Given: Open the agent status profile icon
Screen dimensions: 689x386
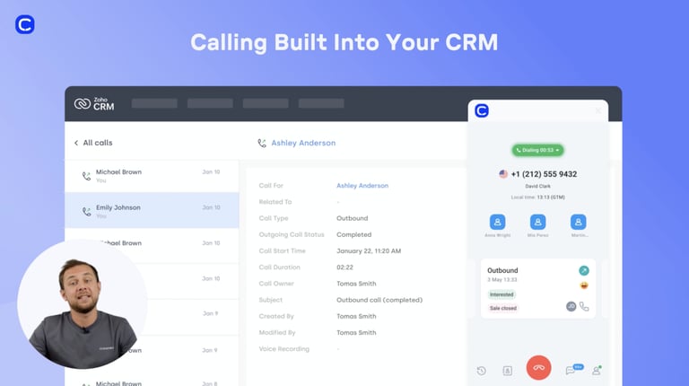Looking at the screenshot, I should (597, 371).
